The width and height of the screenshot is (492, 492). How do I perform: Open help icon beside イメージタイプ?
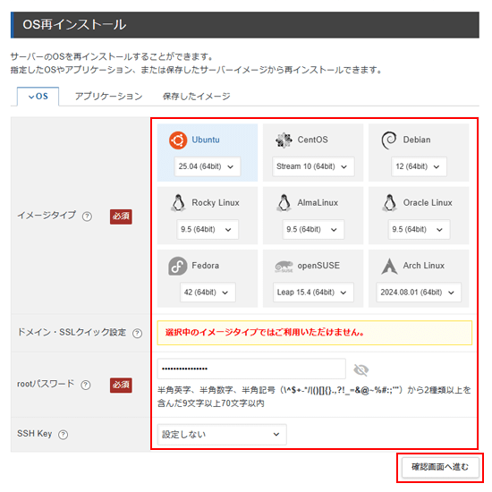coord(87,216)
